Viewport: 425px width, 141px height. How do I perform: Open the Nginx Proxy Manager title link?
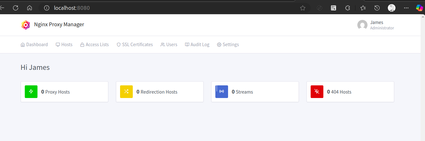coord(59,24)
